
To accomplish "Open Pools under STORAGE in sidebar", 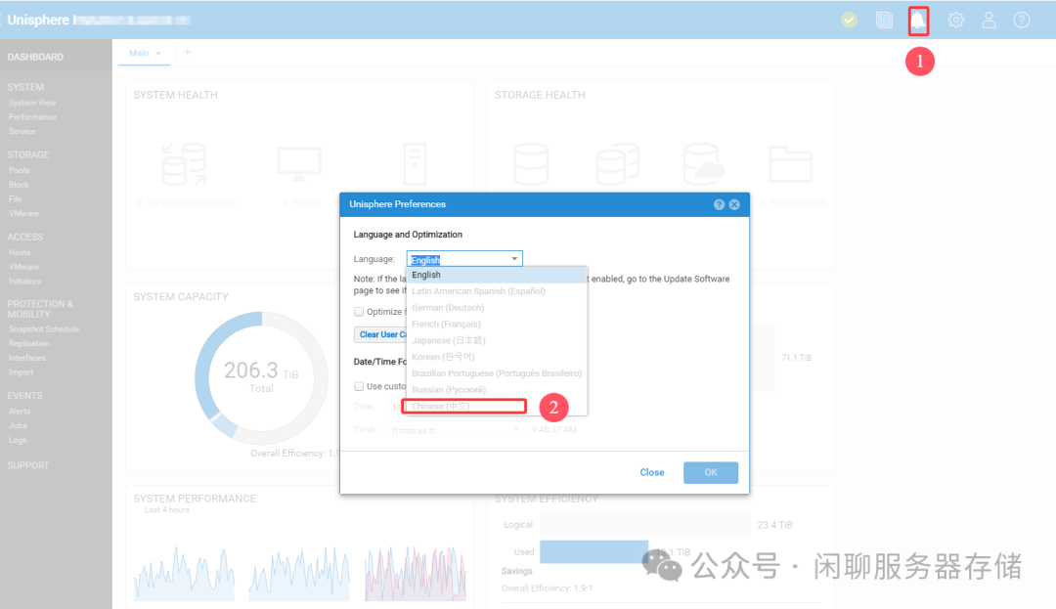I will (x=19, y=170).
